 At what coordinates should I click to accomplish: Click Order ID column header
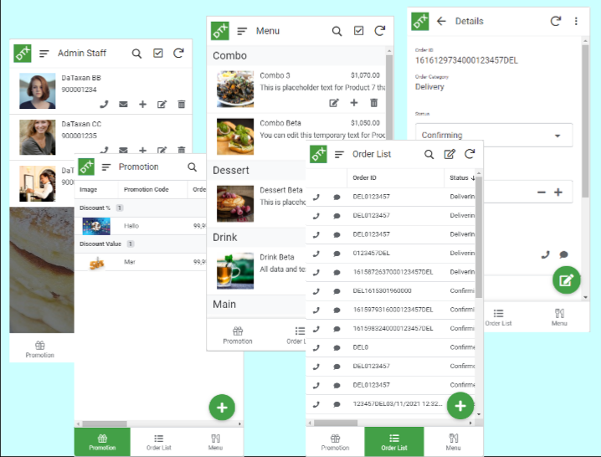396,178
